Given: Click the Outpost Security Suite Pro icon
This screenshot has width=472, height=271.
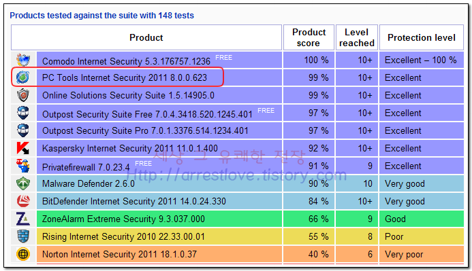Looking at the screenshot, I should [x=23, y=130].
